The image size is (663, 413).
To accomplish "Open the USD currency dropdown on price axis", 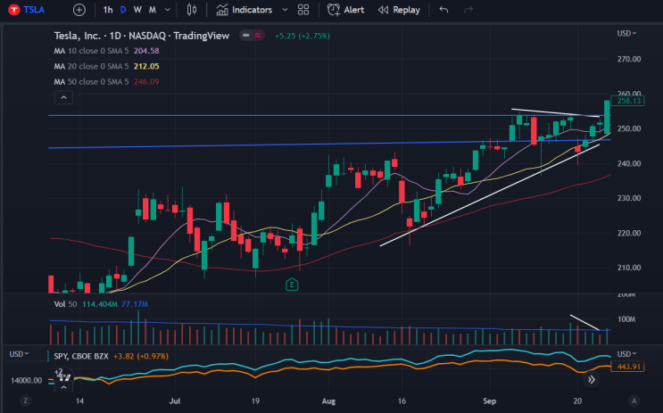I will pyautogui.click(x=626, y=33).
